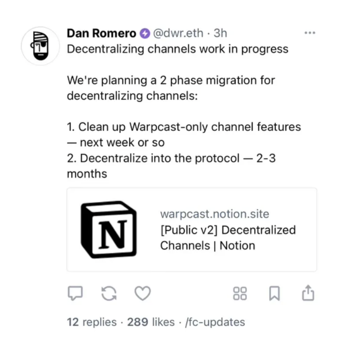This screenshot has height=347, width=351.
Task: Open Dan Romero's pirate avatar
Action: [41, 46]
